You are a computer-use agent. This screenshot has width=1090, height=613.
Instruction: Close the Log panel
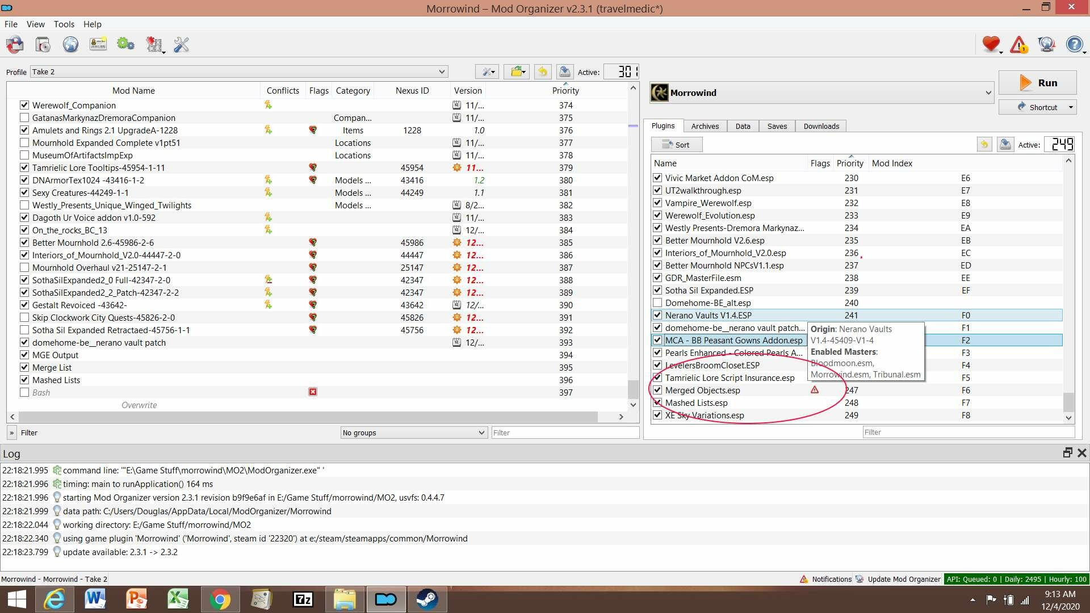[x=1082, y=453]
